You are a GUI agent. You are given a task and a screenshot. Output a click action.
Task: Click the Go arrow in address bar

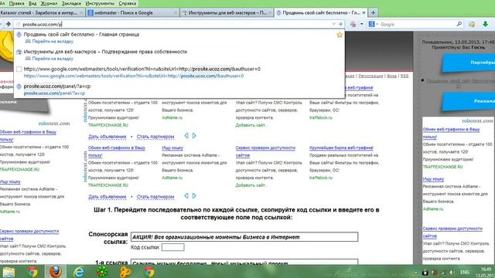pyautogui.click(x=340, y=24)
